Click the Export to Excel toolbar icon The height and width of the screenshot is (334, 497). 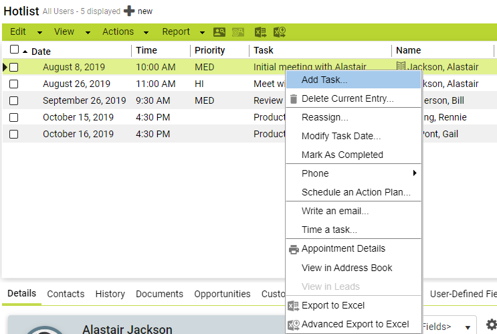coord(261,32)
